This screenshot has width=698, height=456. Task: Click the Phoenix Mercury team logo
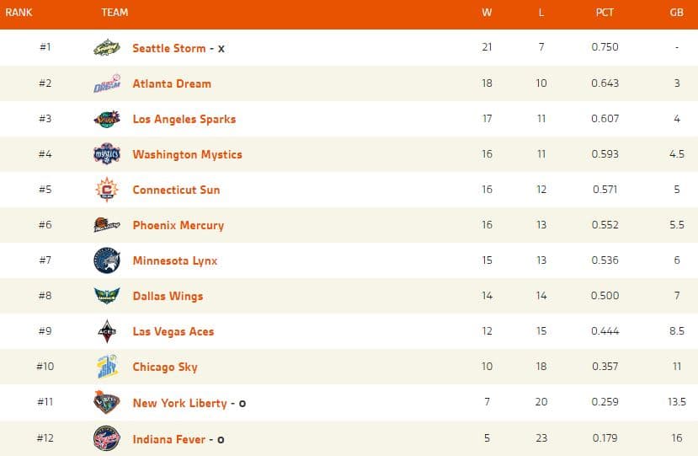(x=107, y=225)
